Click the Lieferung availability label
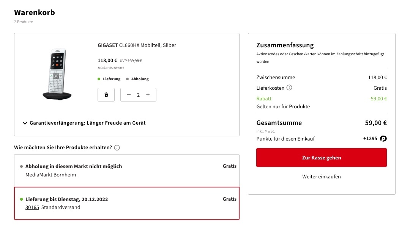This screenshot has width=410, height=228. tap(112, 79)
